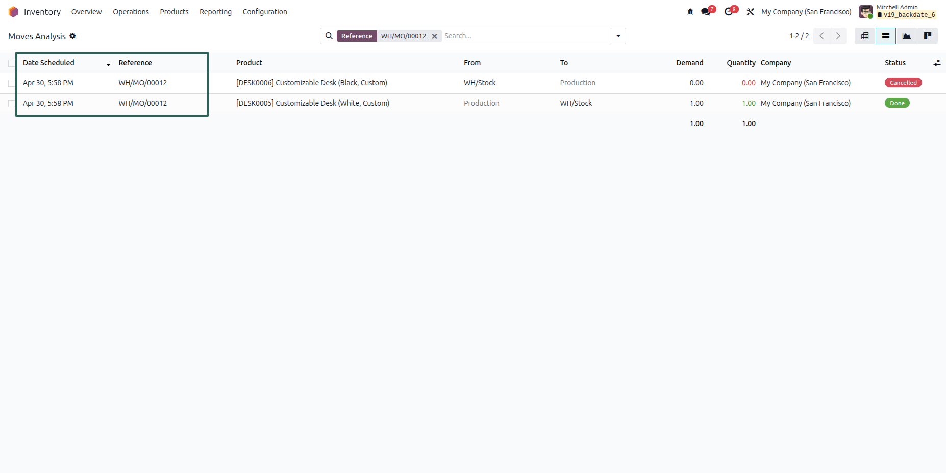
Task: Switch to pivot view
Action: pyautogui.click(x=865, y=36)
